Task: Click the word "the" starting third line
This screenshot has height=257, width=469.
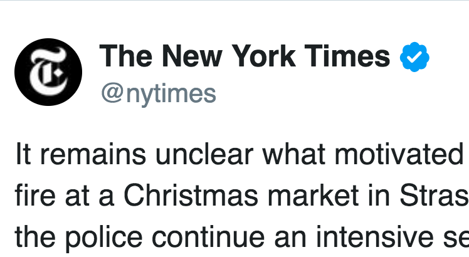Action: (x=35, y=237)
